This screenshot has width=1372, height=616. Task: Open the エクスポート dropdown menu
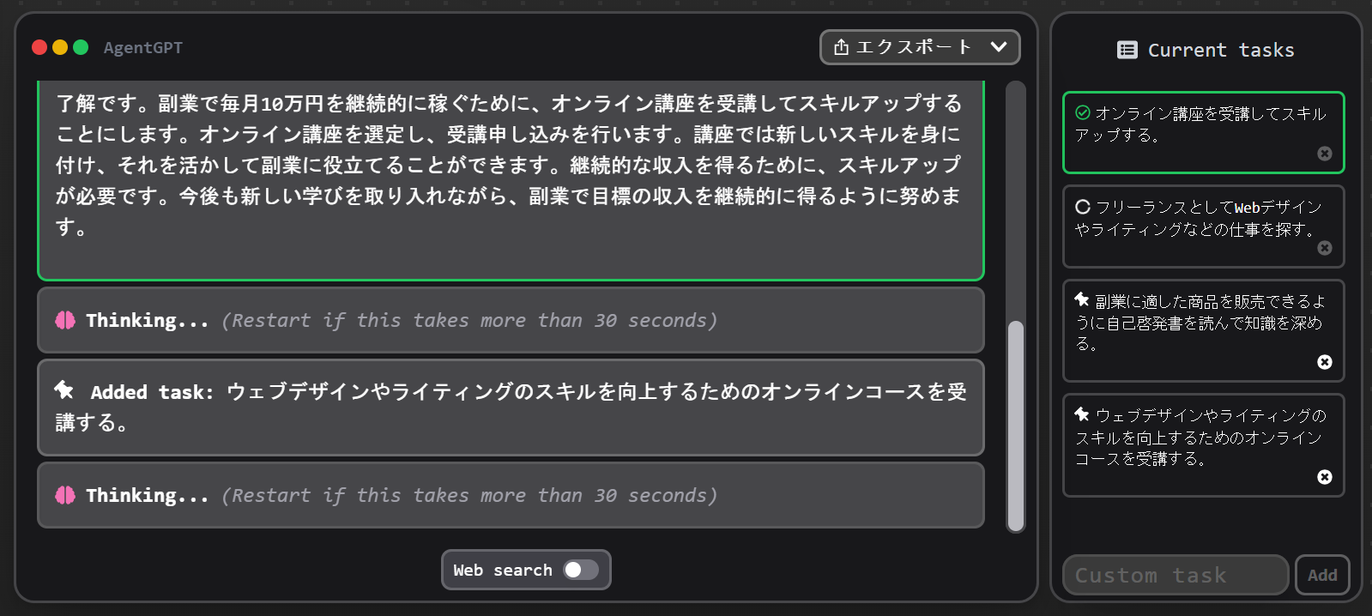point(920,47)
